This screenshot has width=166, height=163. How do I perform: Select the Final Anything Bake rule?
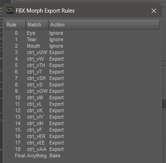click(x=82, y=156)
